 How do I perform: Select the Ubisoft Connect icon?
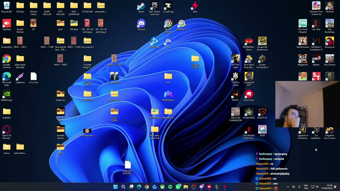168,27
